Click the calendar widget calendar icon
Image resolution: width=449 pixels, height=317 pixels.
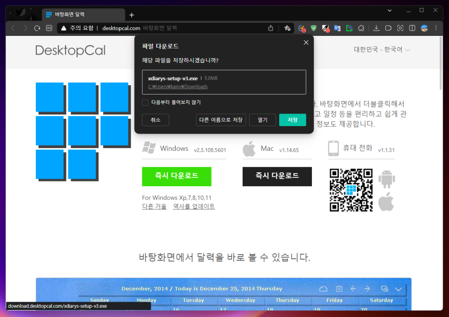[x=339, y=289]
